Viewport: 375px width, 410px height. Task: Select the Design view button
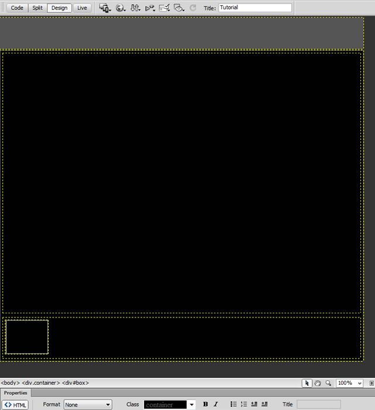(59, 8)
